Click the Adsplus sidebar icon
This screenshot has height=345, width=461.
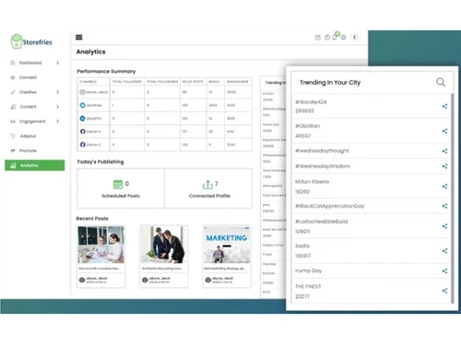click(13, 136)
